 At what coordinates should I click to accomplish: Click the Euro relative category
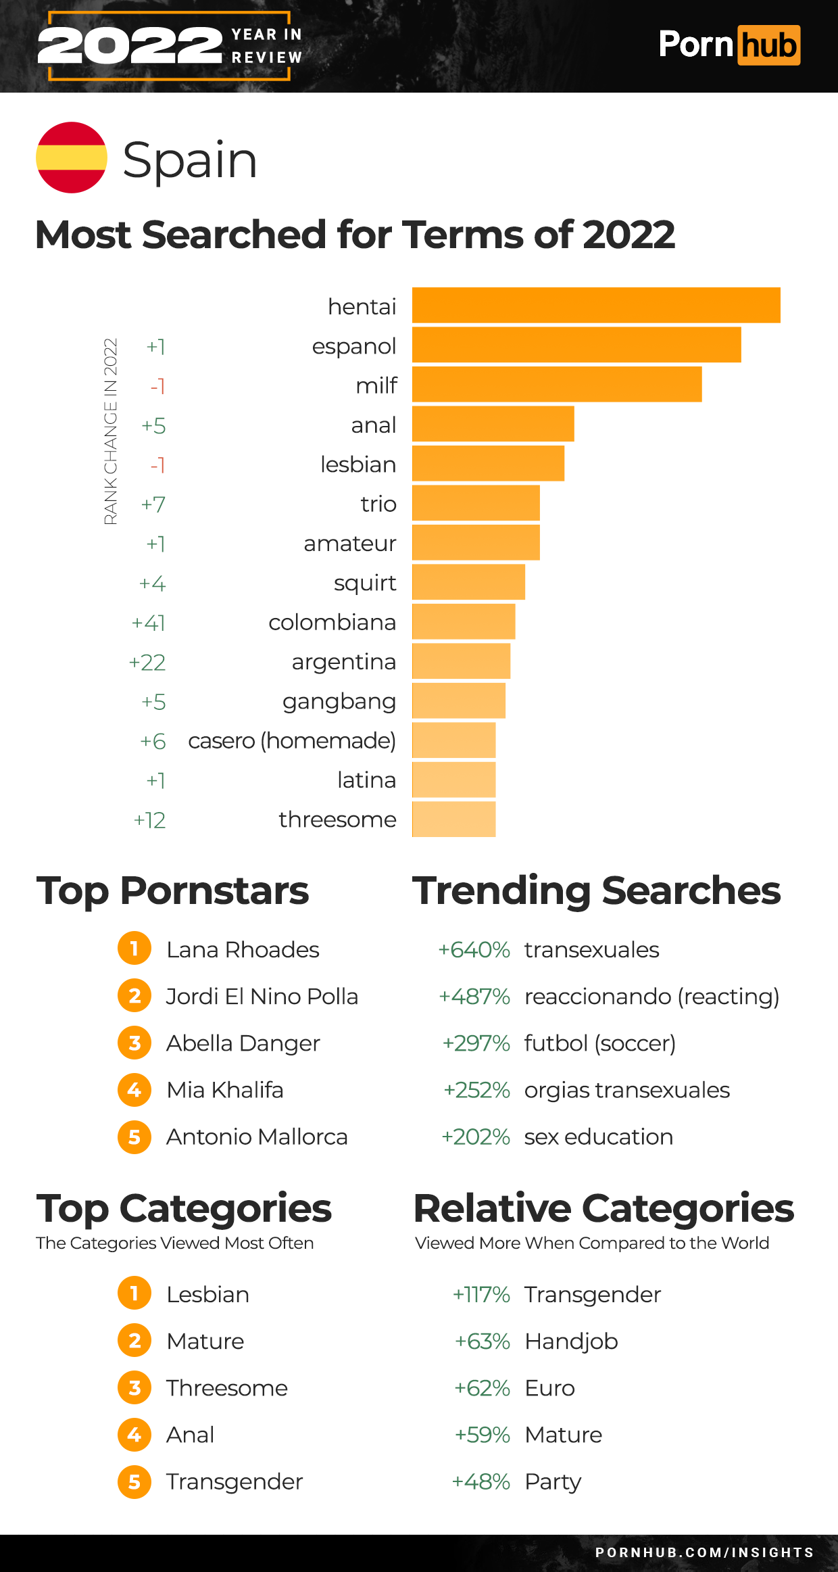click(x=549, y=1388)
